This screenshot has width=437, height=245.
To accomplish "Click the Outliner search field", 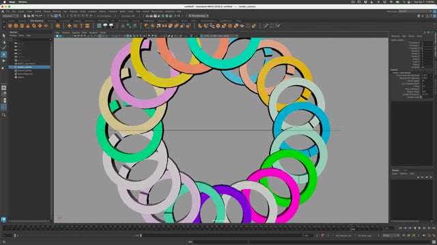I will (x=31, y=39).
